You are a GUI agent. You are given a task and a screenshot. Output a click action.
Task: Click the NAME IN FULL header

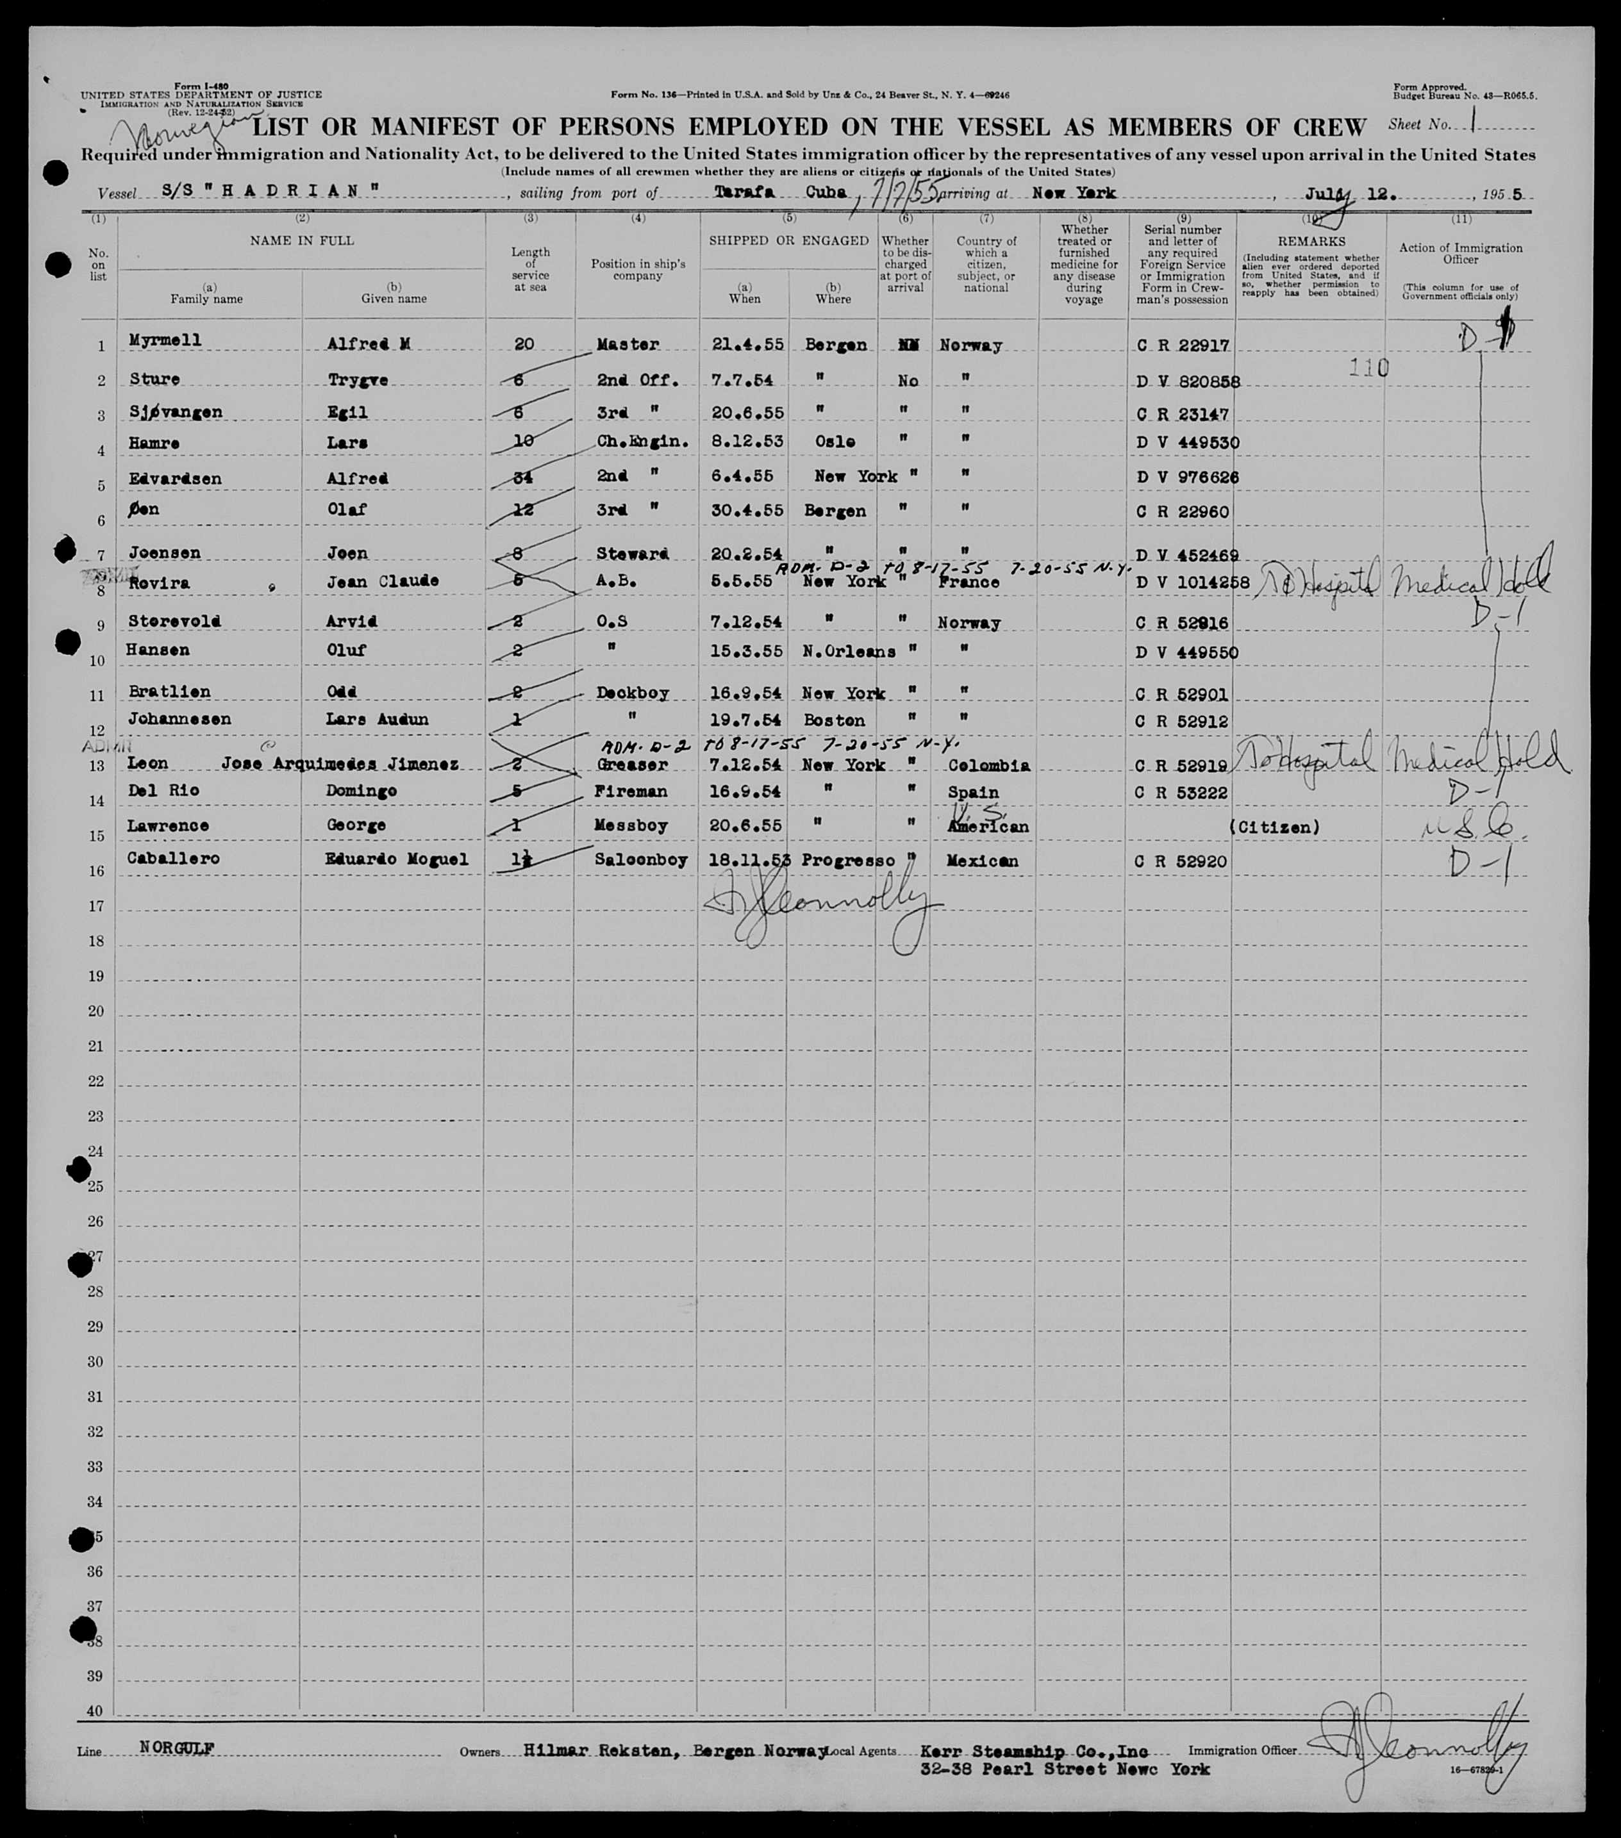click(301, 240)
